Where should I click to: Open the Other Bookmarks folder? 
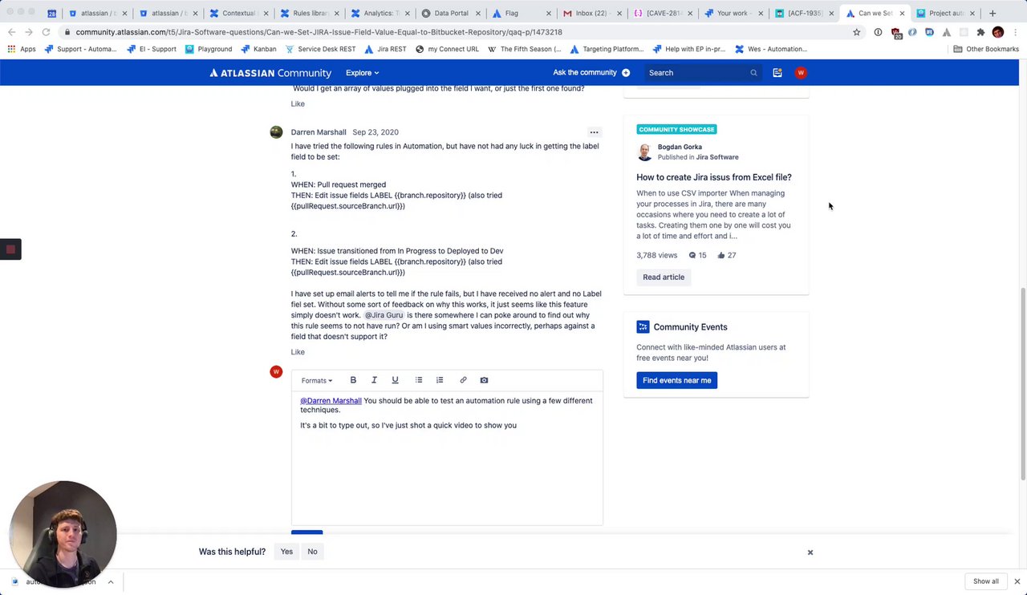coord(986,49)
